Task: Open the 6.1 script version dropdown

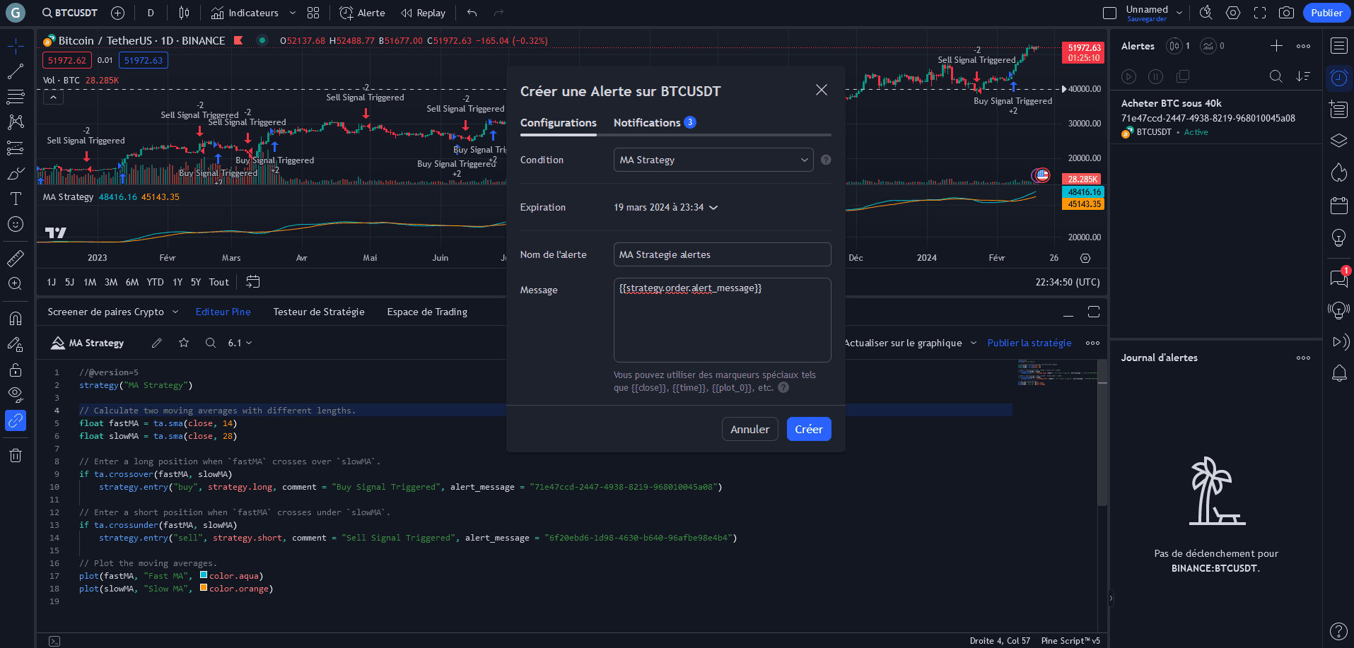Action: click(x=240, y=343)
